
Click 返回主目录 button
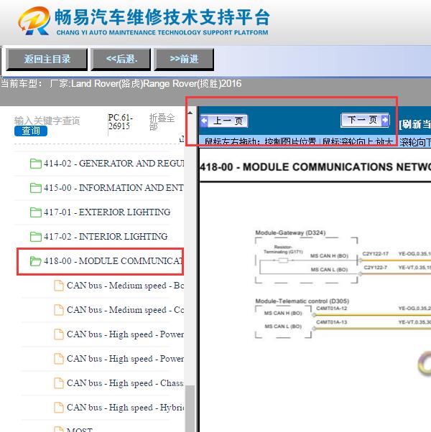coord(47,60)
